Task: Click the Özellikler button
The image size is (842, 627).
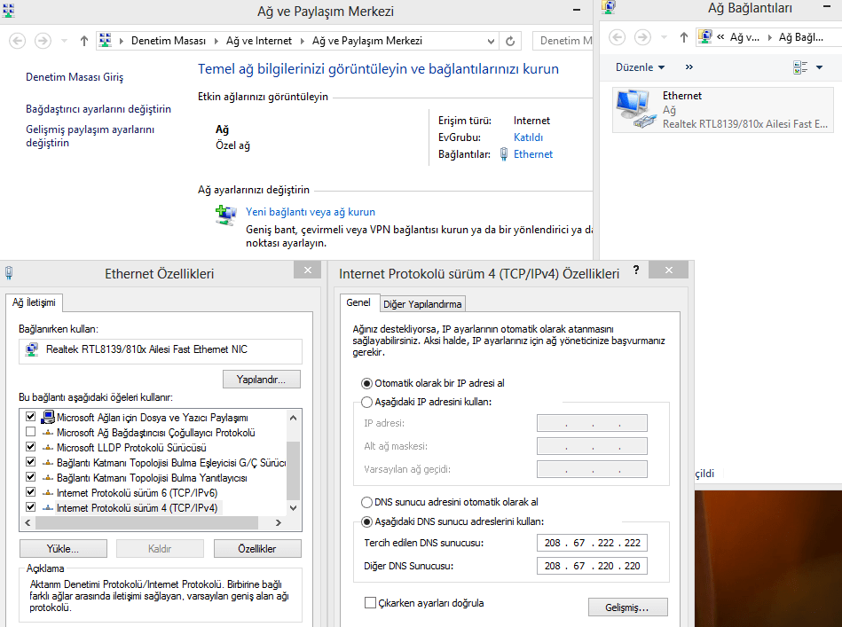Action: [x=257, y=549]
